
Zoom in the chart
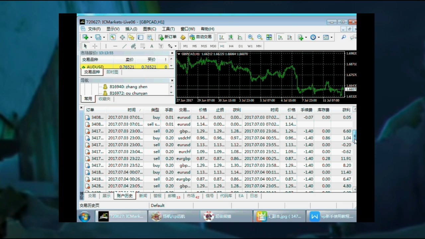[250, 37]
